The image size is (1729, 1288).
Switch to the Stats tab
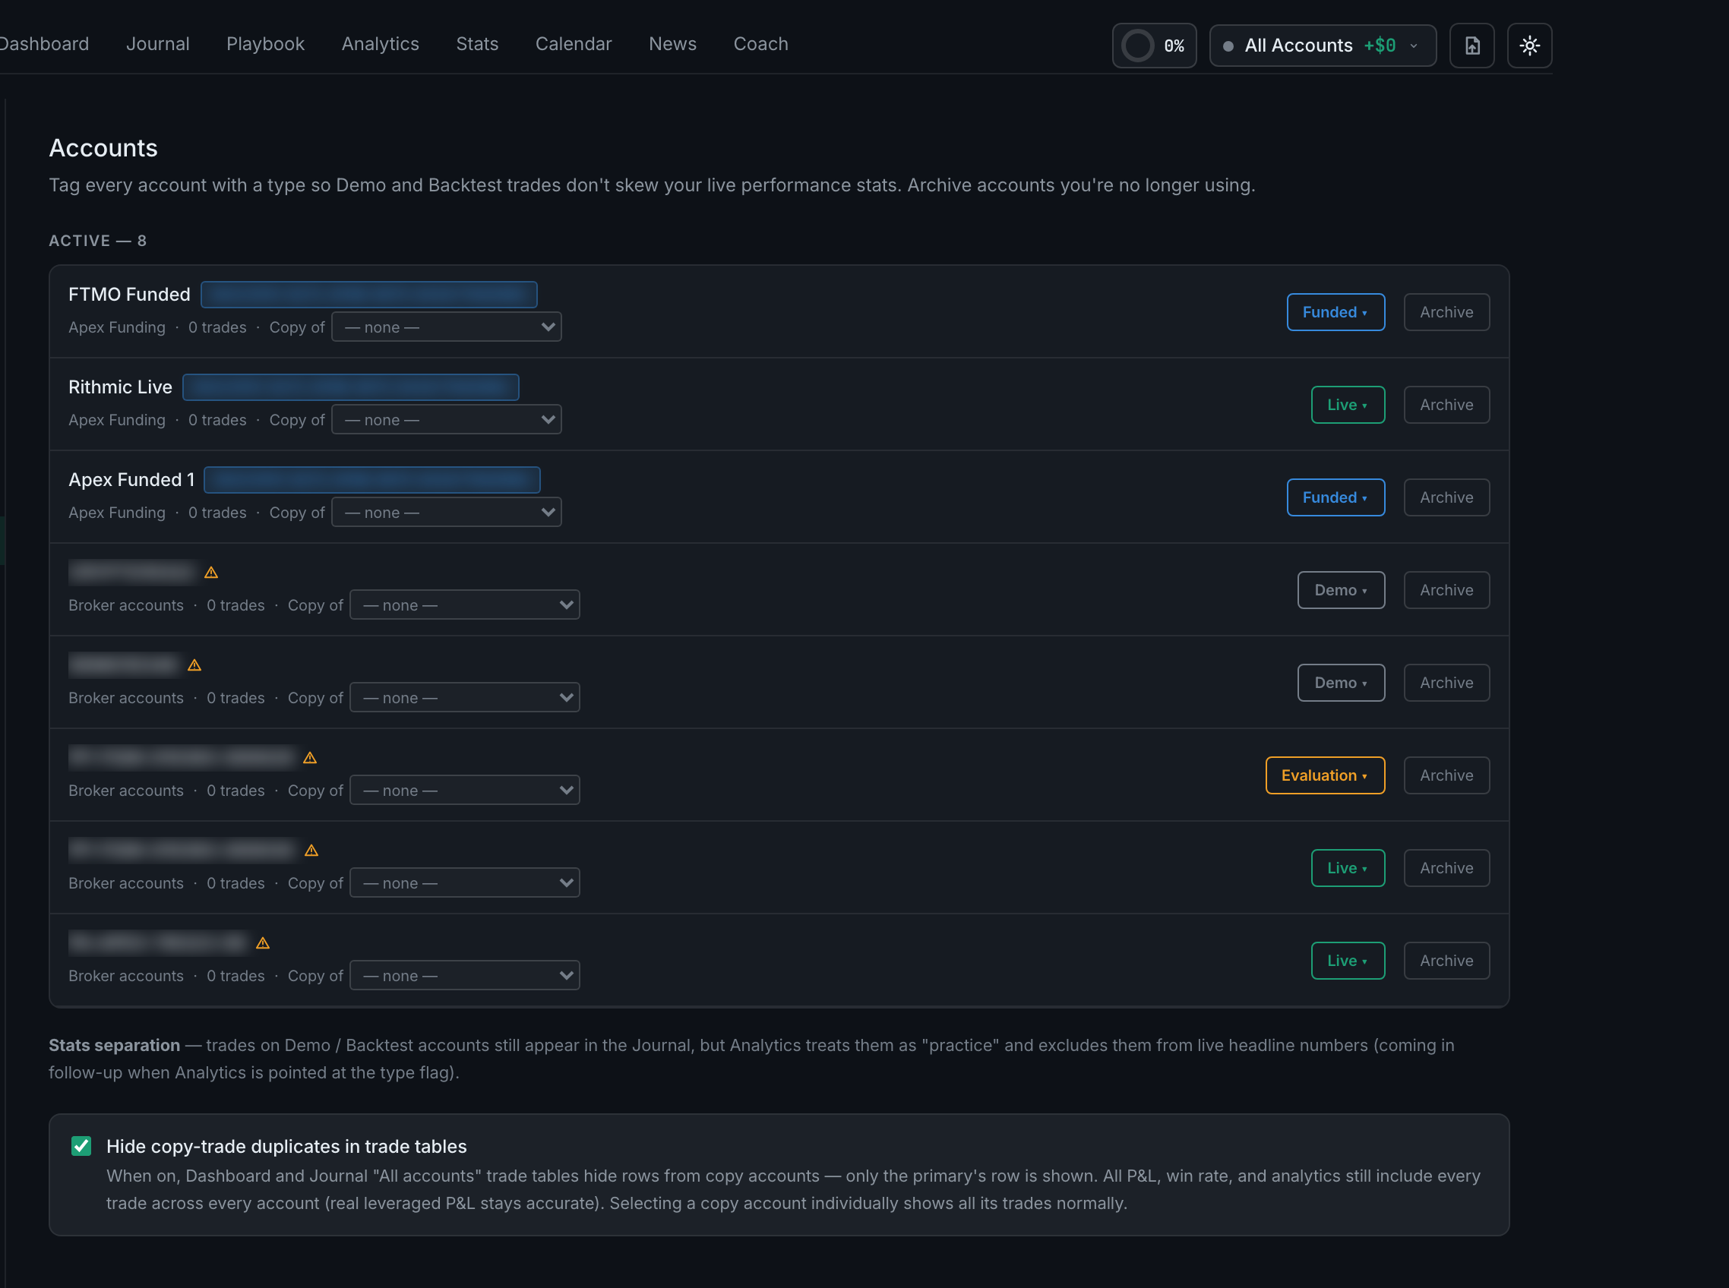pos(476,45)
